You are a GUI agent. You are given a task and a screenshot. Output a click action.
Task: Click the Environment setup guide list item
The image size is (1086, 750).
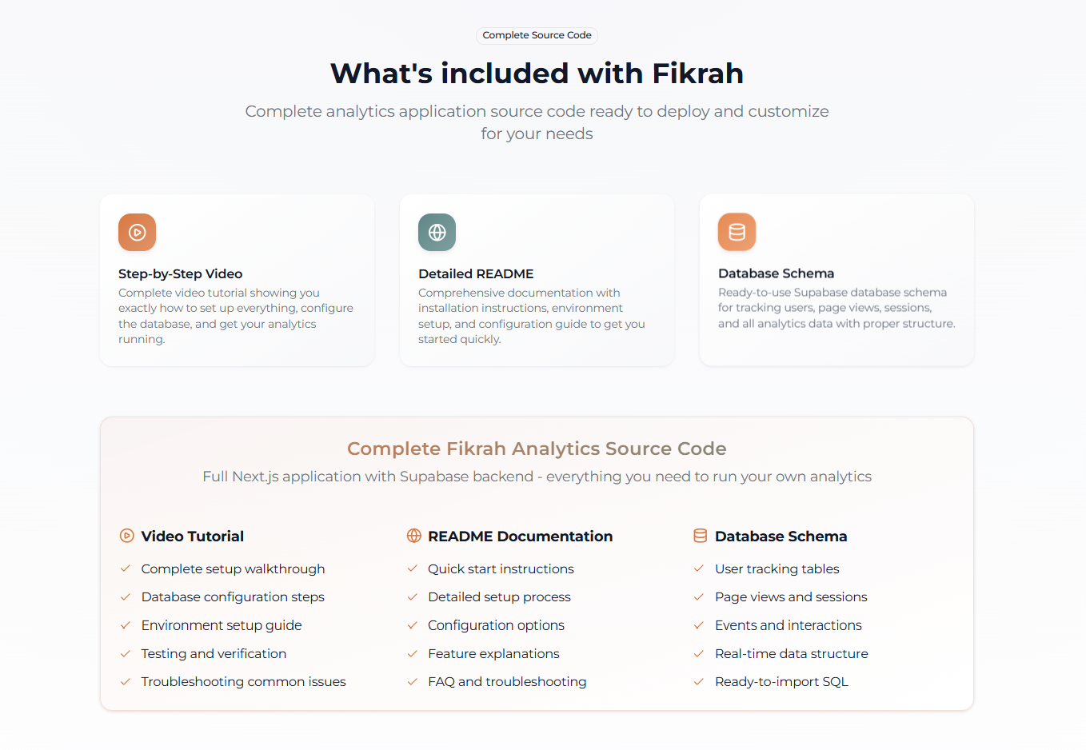click(x=222, y=625)
